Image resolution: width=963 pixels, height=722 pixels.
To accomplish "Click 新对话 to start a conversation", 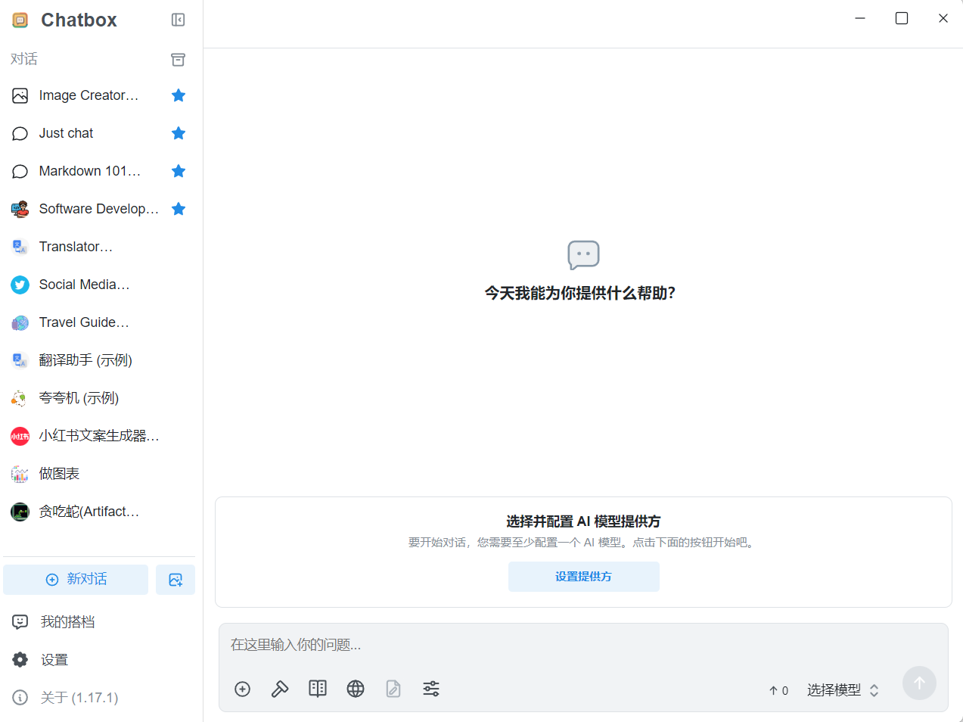I will tap(76, 579).
